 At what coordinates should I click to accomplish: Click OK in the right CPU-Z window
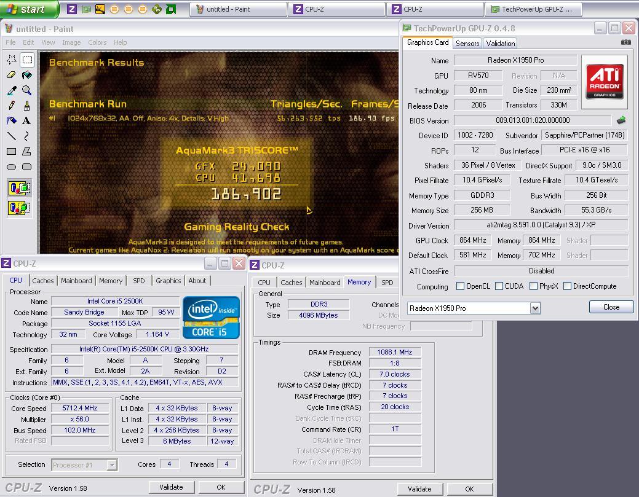pos(469,489)
